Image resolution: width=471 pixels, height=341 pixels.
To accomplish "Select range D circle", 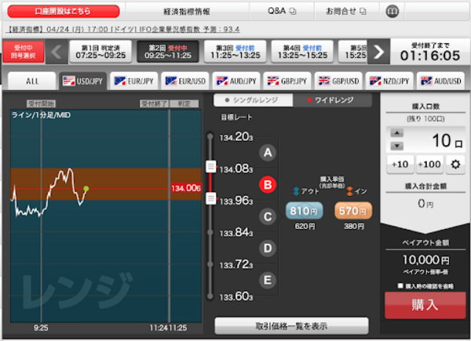I will click(x=268, y=248).
